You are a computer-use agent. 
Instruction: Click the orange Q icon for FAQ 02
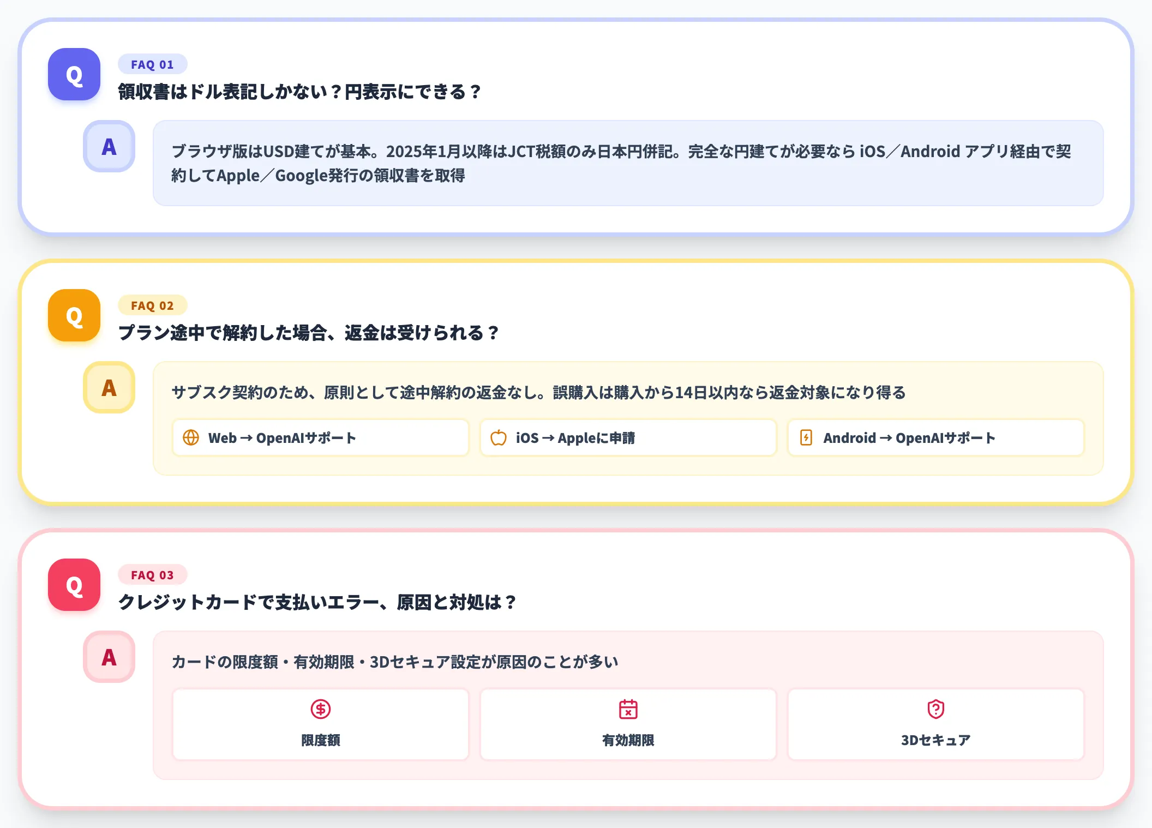74,315
